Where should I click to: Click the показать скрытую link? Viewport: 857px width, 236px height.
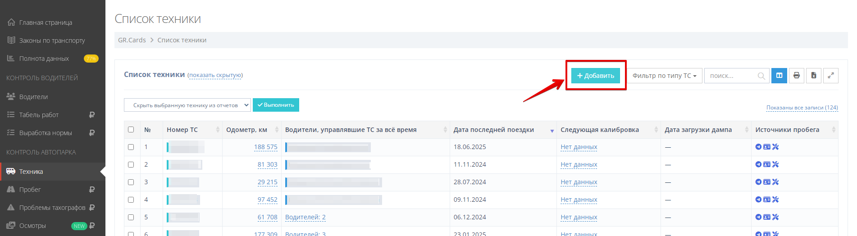click(215, 75)
